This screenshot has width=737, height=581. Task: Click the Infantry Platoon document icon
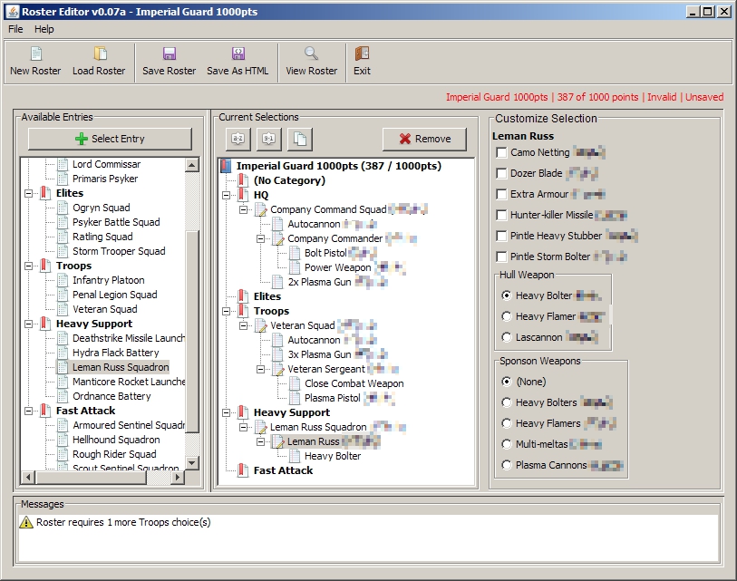[x=63, y=280]
